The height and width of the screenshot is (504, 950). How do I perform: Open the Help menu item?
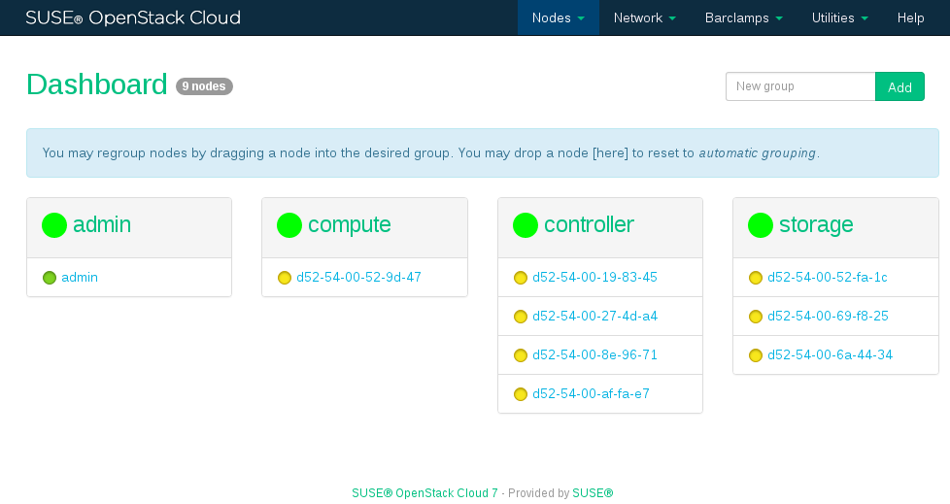910,17
